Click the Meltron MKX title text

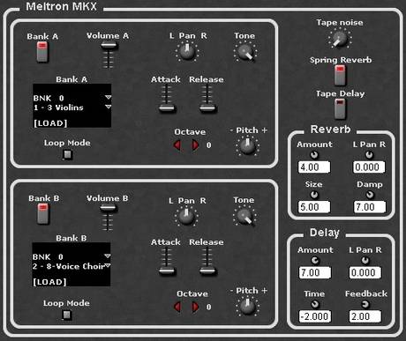click(x=61, y=6)
